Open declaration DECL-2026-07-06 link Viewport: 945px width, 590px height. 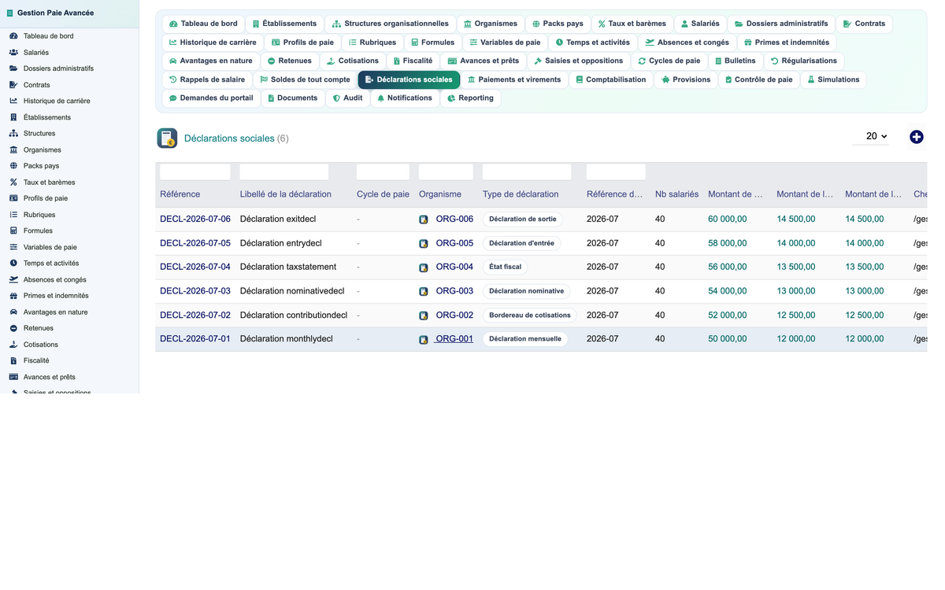click(195, 219)
